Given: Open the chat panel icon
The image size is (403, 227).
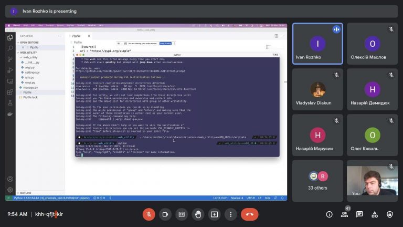Looking at the screenshot, I should (359, 214).
